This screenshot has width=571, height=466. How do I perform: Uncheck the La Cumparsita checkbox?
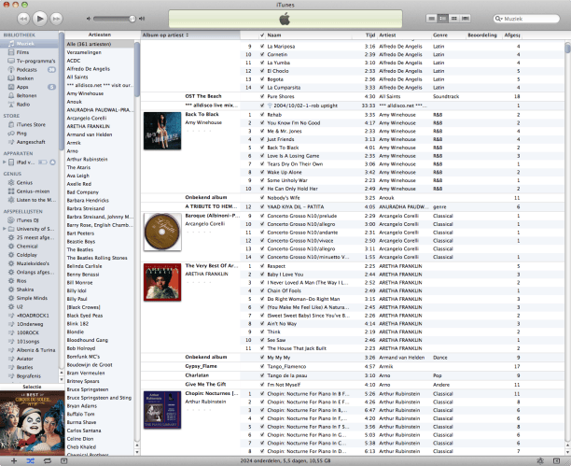coord(262,88)
